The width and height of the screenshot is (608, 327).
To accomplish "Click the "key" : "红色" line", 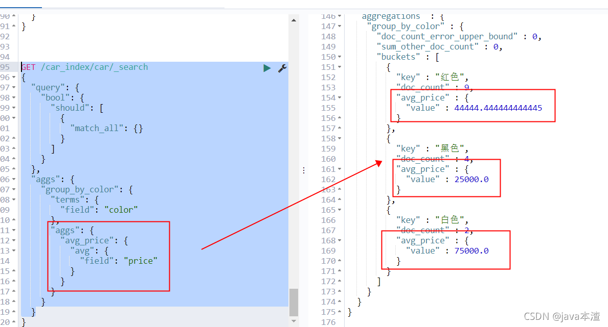I will point(432,77).
